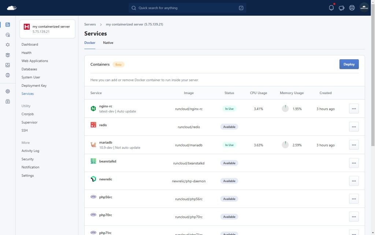Image resolution: width=375 pixels, height=235 pixels.
Task: Open Activity Log page
Action: pos(30,151)
